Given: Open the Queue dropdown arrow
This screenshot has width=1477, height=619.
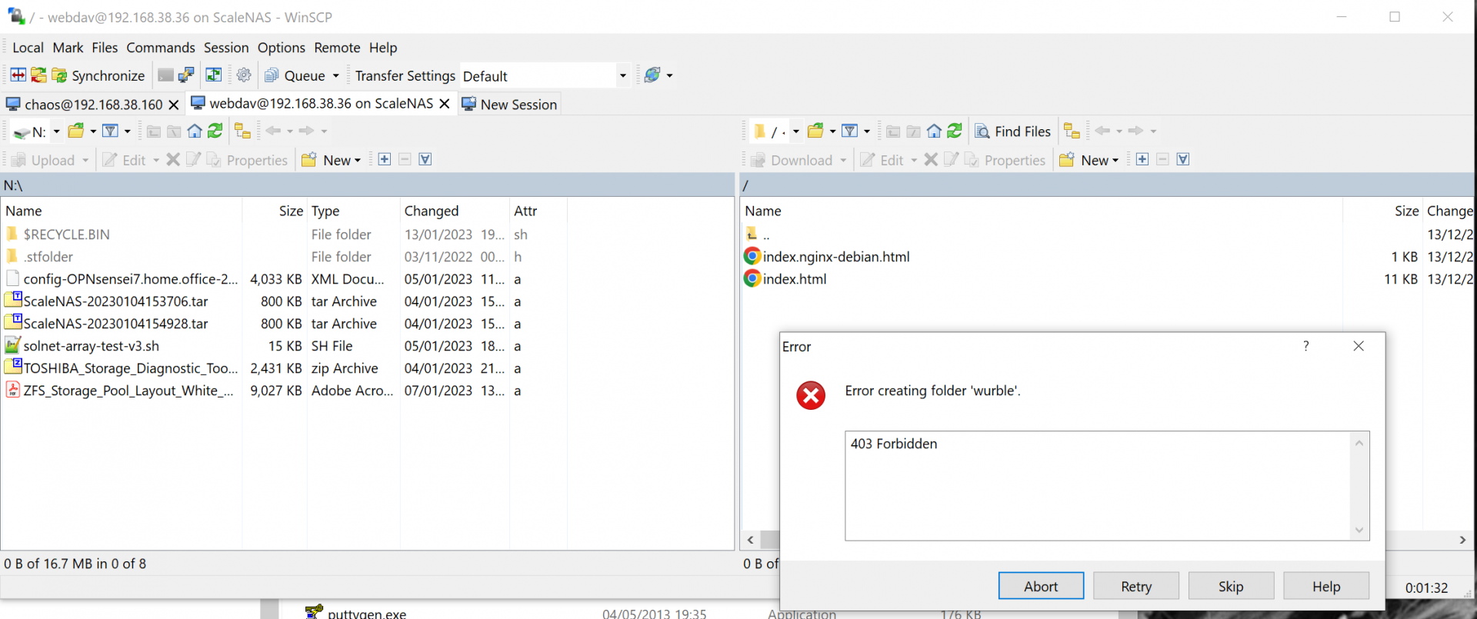Looking at the screenshot, I should [x=335, y=75].
